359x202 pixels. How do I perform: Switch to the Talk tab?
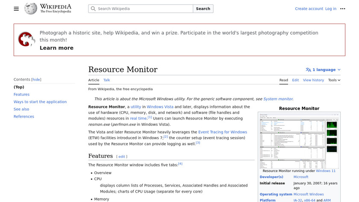point(106,80)
